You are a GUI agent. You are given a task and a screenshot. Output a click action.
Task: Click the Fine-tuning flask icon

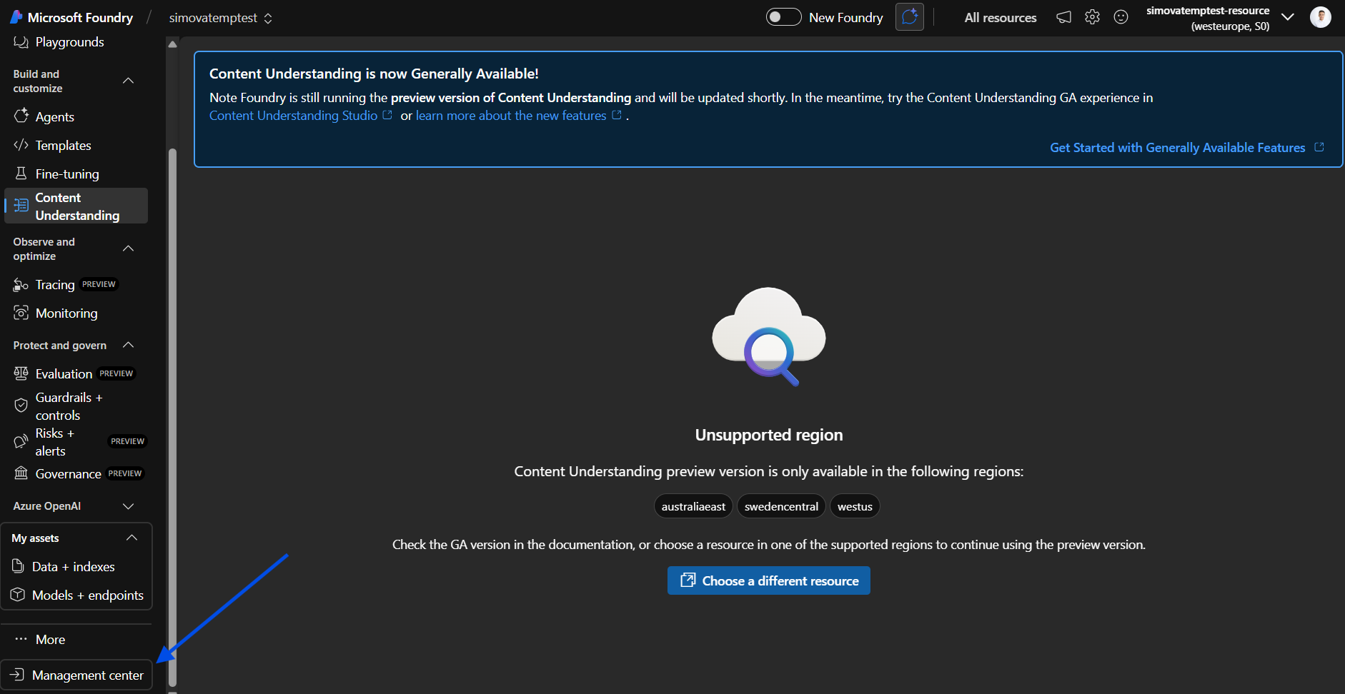21,173
